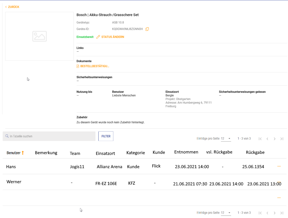The height and width of the screenshot is (218, 288).
Task: Click the 'vsl. Rückgabe' column header
Action: coord(219,152)
